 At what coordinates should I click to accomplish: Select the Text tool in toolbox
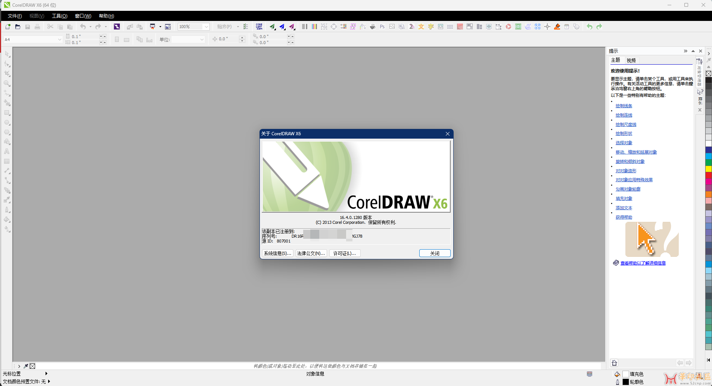(x=7, y=152)
